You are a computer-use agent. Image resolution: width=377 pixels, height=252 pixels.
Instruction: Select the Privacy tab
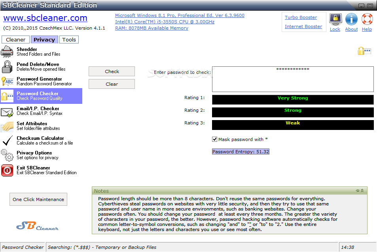[44, 39]
